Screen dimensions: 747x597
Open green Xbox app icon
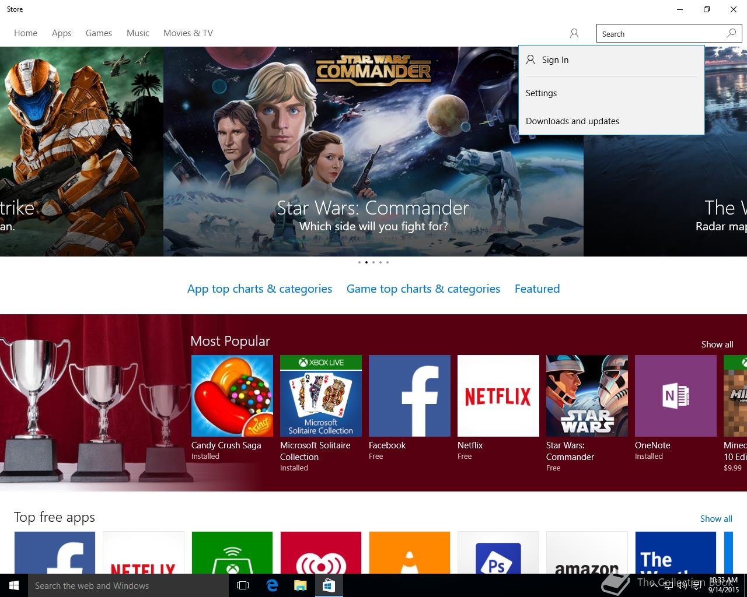(x=232, y=552)
